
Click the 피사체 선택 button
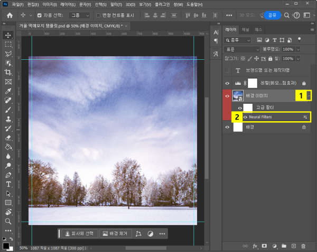coord(79,233)
